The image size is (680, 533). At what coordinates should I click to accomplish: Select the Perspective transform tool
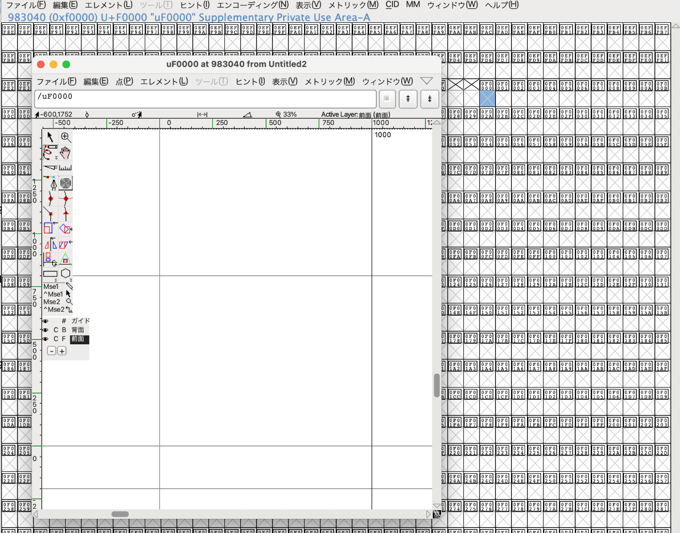coord(66,259)
